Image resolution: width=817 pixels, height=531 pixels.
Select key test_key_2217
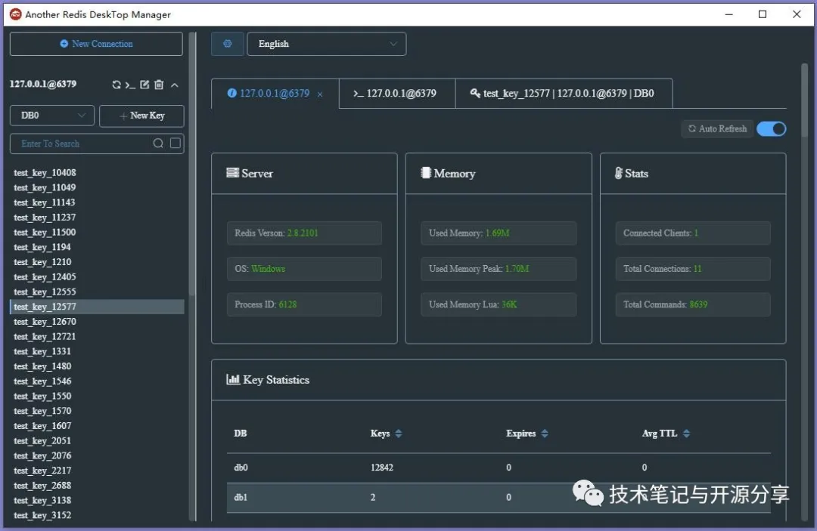click(97, 471)
